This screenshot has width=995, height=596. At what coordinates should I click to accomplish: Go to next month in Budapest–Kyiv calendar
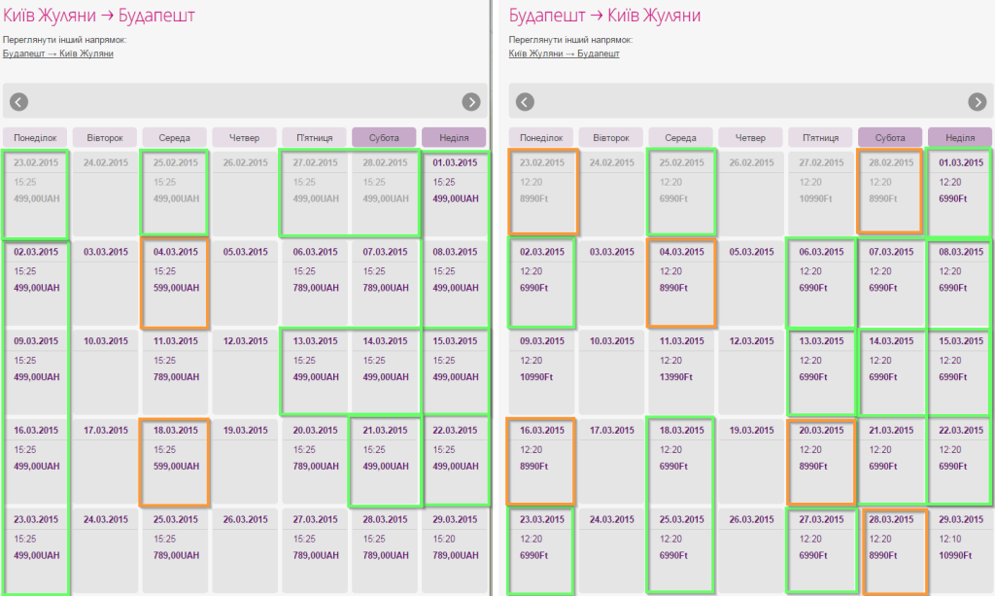pos(978,102)
